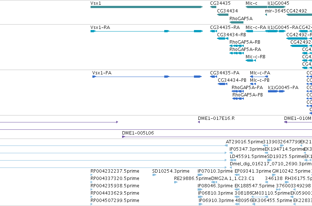Select the IP06810.3prime EST feature
Screen dimensions: 312x206
pyautogui.click(x=200, y=197)
